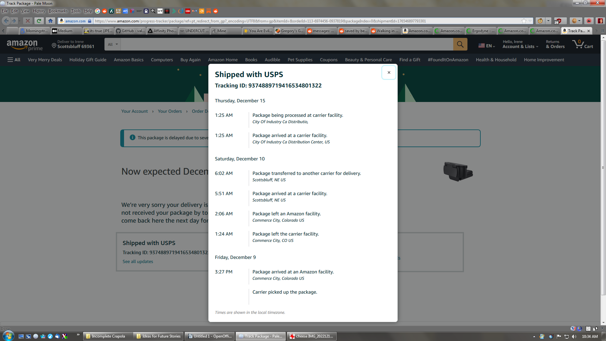
Task: Expand the search category All dropdown
Action: click(112, 45)
